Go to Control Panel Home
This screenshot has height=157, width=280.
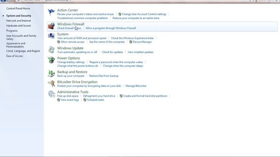point(18,9)
